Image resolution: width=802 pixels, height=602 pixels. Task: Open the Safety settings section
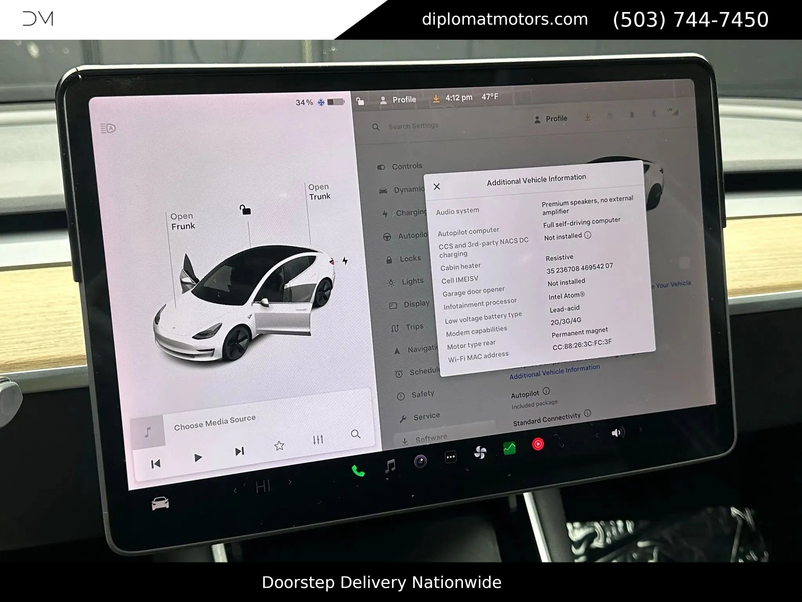421,393
